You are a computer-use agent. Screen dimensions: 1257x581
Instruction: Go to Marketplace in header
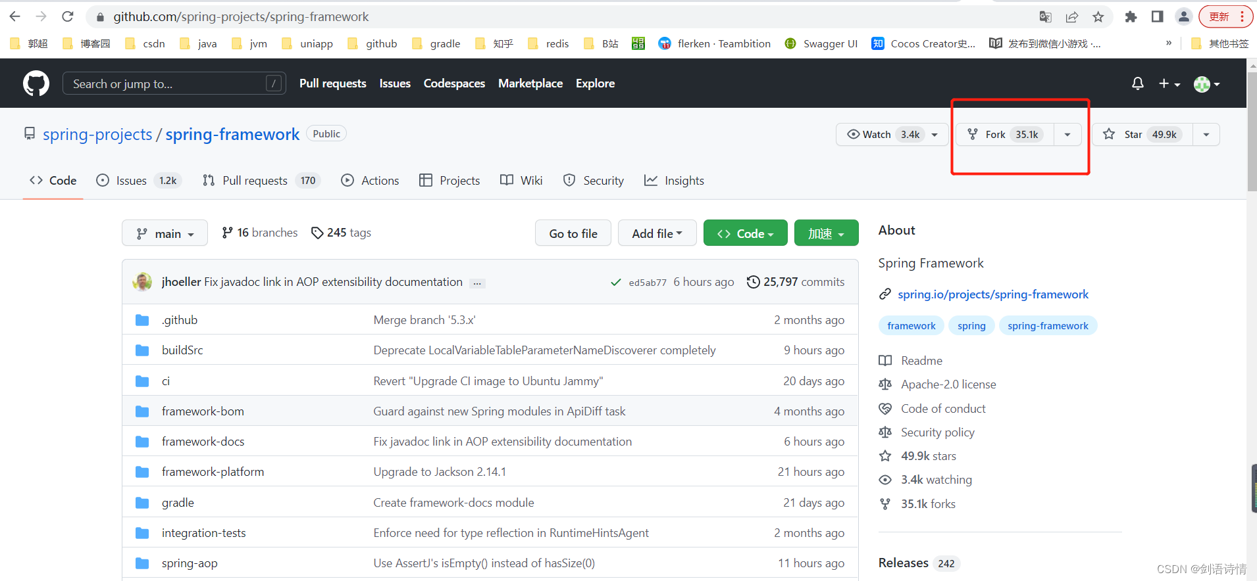[530, 83]
